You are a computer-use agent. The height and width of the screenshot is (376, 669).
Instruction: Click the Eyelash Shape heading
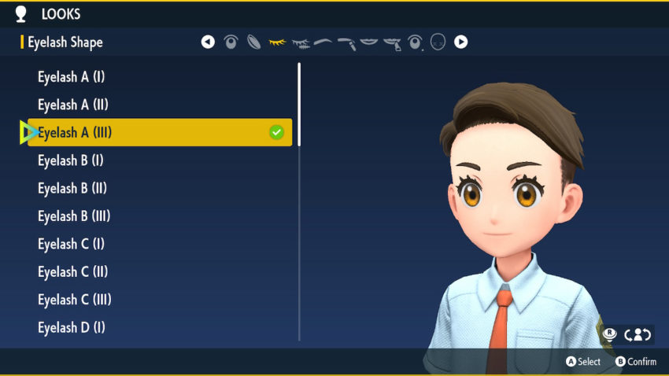pos(65,42)
